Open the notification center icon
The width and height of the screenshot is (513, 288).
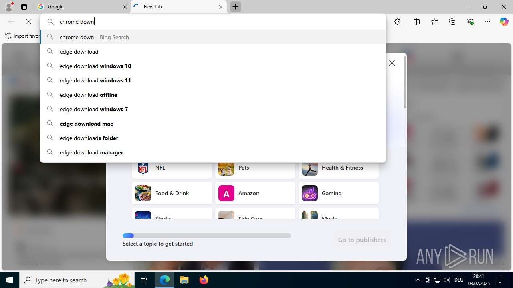point(500,280)
